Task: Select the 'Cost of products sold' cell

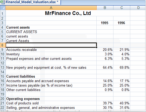Action: (x=51, y=103)
